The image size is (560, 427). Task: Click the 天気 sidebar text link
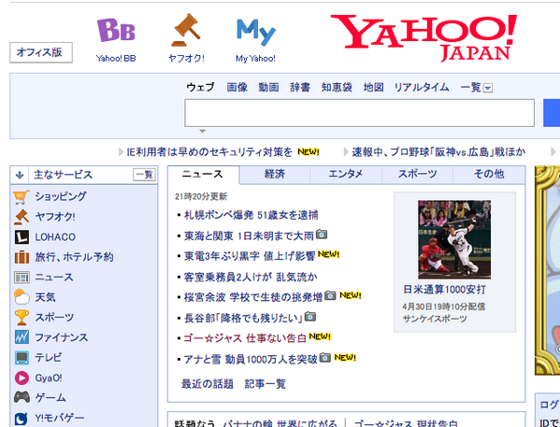click(x=45, y=297)
